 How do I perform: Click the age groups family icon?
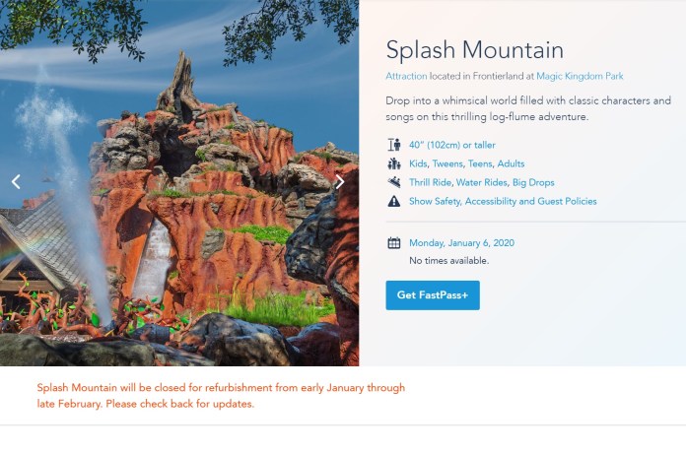394,163
